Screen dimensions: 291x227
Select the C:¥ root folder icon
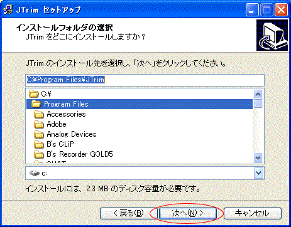[34, 94]
